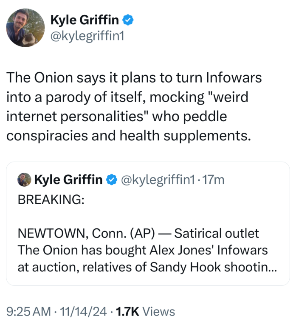Click the top verified badge beside Kyle Griffin

[129, 19]
